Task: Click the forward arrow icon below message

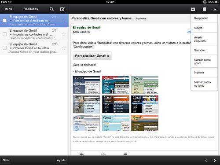Action: point(125,154)
